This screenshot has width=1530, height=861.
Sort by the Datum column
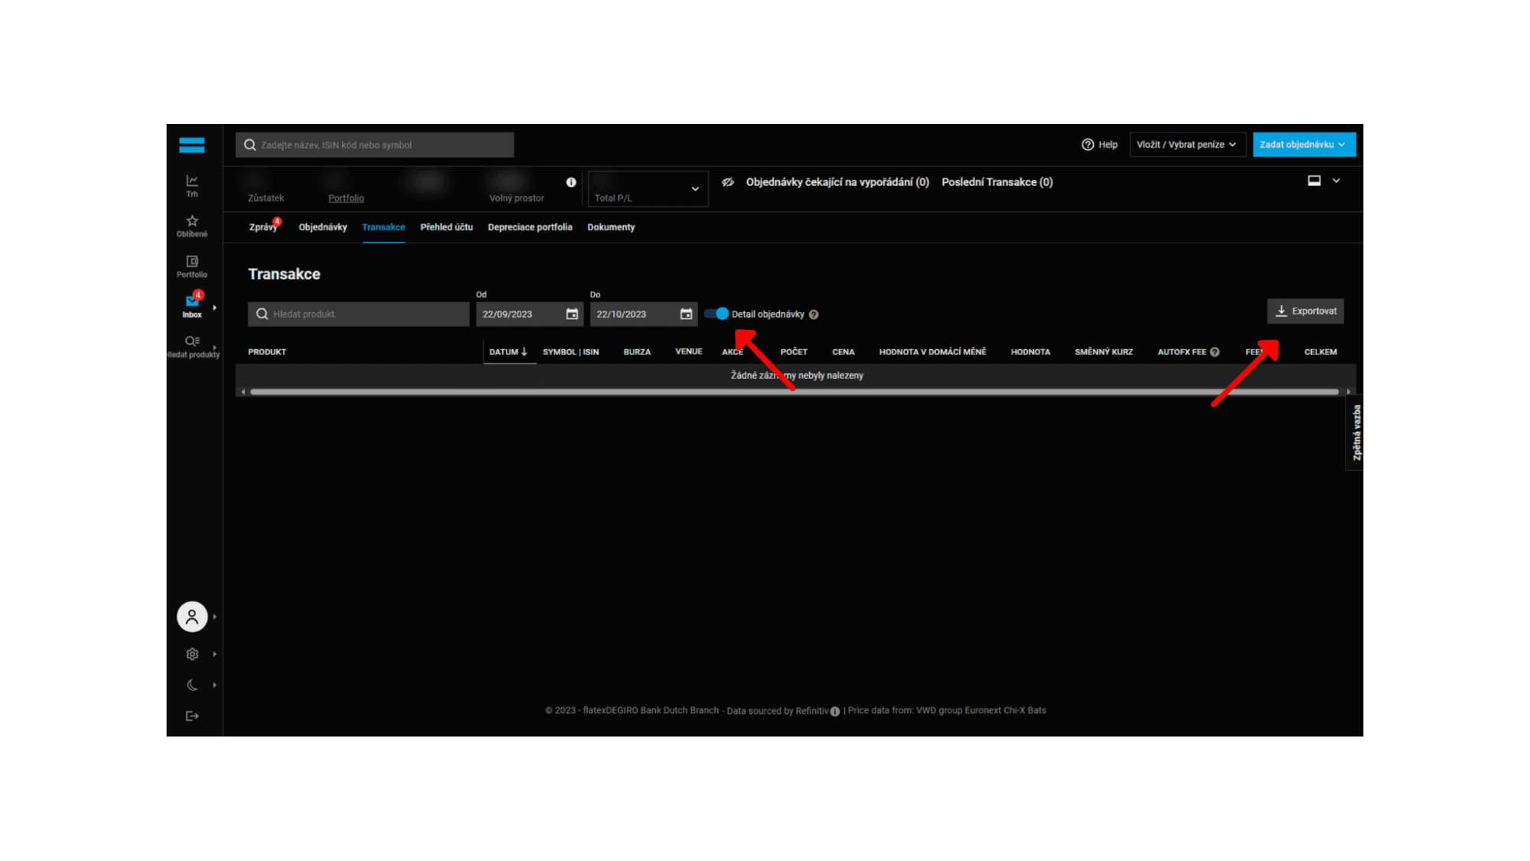tap(508, 352)
